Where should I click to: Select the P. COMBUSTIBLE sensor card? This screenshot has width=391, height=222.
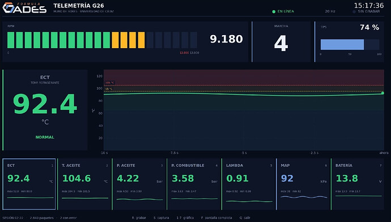(194, 184)
